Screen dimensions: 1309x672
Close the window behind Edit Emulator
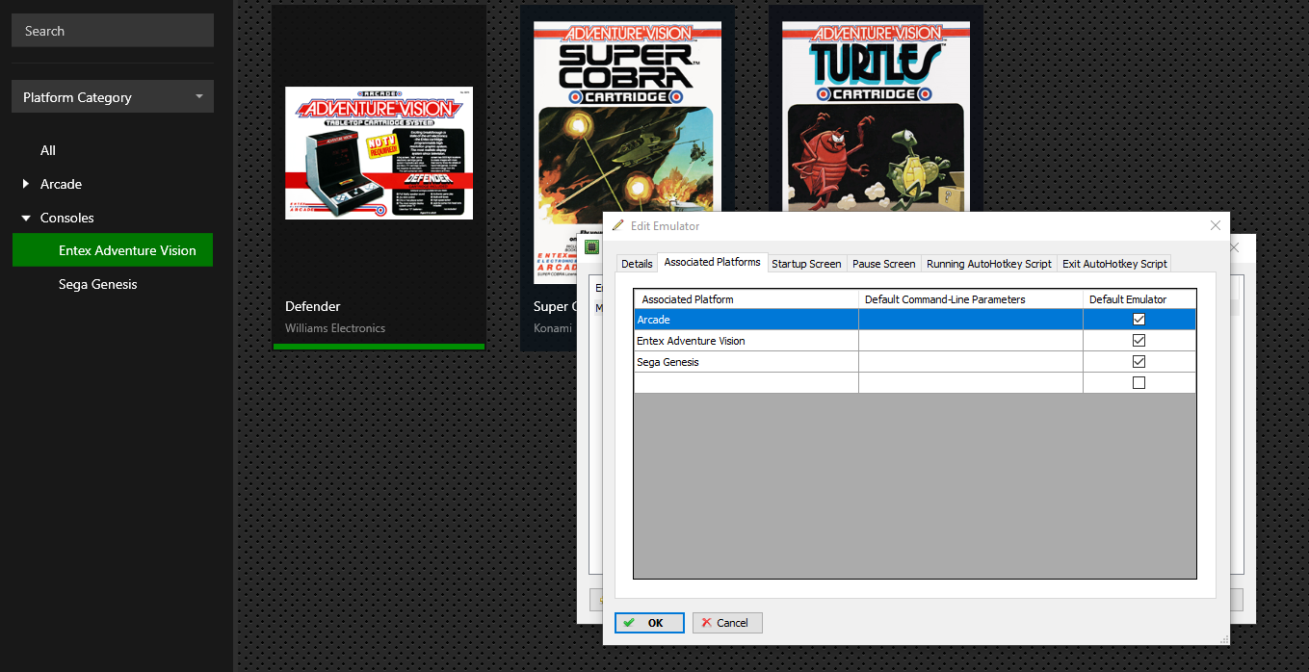[x=1235, y=247]
